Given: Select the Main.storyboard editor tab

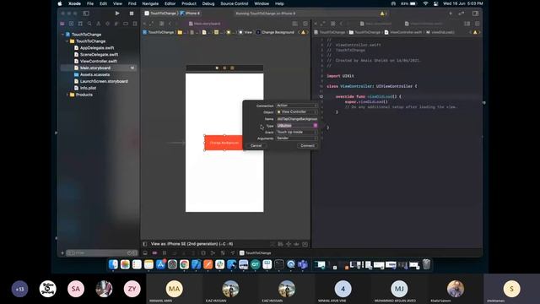Looking at the screenshot, I should tap(204, 24).
